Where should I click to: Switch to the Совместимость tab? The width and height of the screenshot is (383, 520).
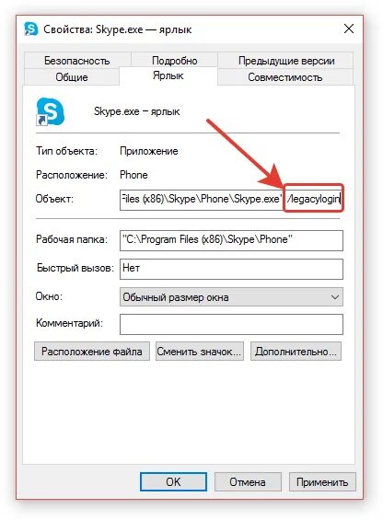tap(285, 77)
